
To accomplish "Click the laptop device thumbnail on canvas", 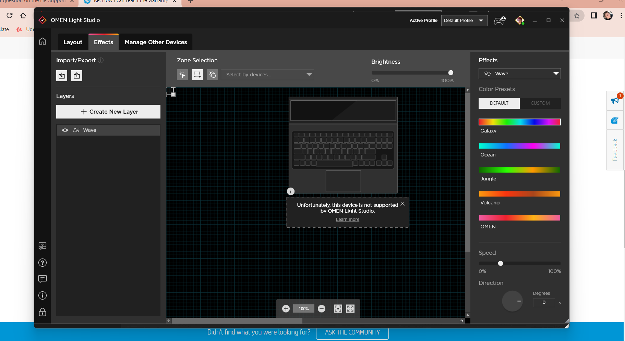I will pyautogui.click(x=343, y=145).
